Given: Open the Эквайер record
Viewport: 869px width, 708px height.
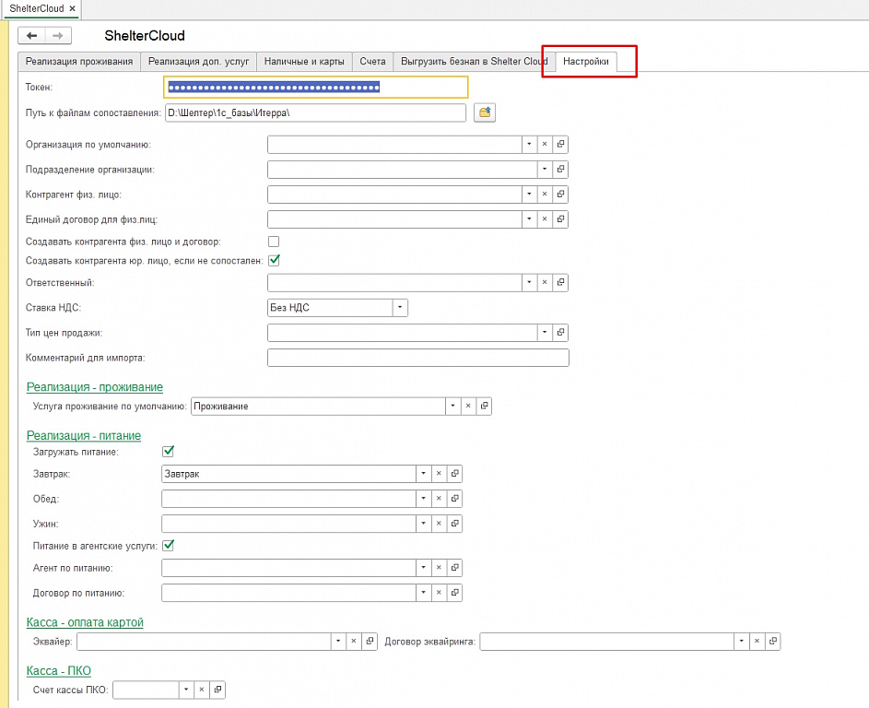Looking at the screenshot, I should [370, 642].
